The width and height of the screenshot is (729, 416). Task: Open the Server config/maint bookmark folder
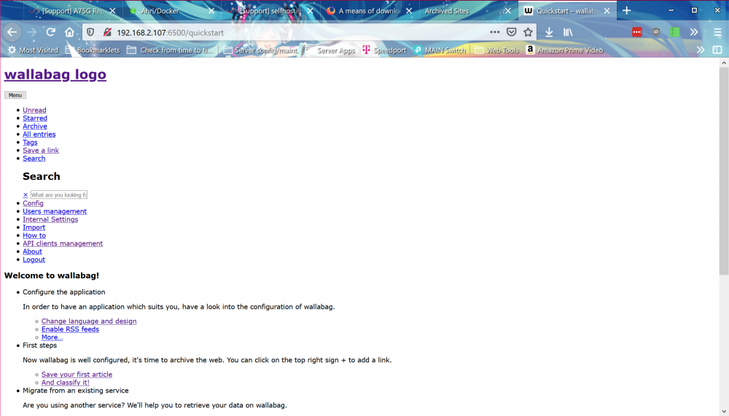coord(260,50)
